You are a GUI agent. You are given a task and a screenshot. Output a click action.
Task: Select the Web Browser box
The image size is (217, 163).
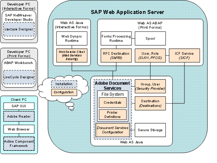tap(19, 128)
